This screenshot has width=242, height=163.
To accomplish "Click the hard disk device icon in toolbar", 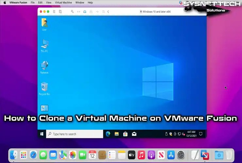I will (85, 12).
